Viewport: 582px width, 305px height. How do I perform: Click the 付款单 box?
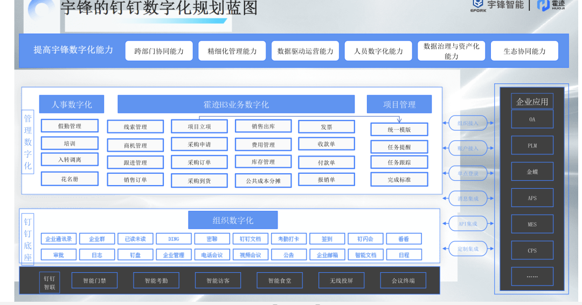coord(327,162)
